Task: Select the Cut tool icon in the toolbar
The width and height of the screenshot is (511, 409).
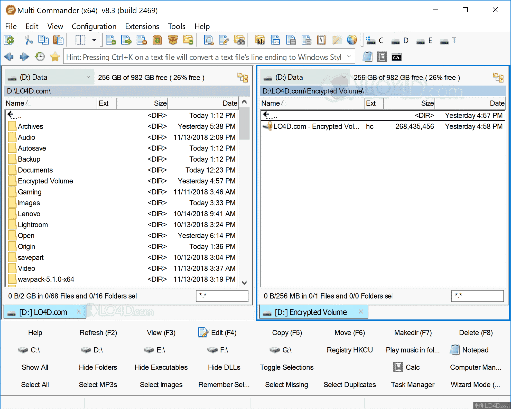Action: click(x=28, y=40)
